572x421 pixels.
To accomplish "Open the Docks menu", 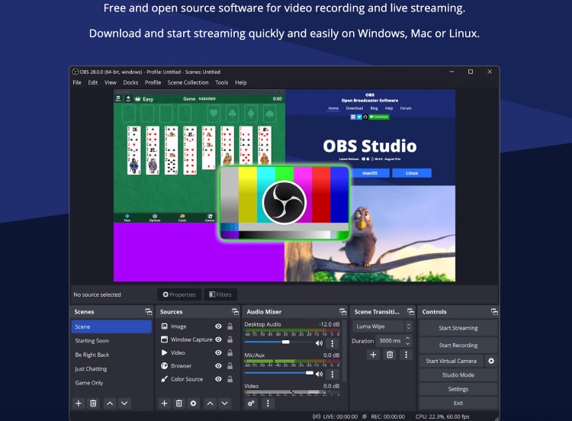I will pyautogui.click(x=130, y=82).
